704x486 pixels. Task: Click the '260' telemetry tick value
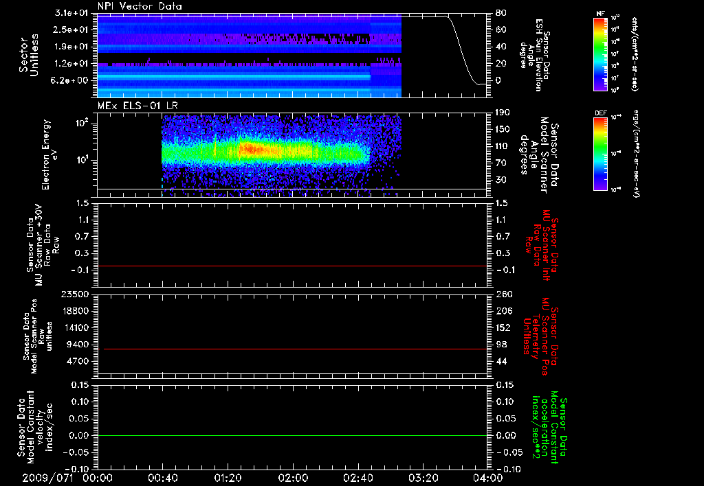[x=503, y=294]
